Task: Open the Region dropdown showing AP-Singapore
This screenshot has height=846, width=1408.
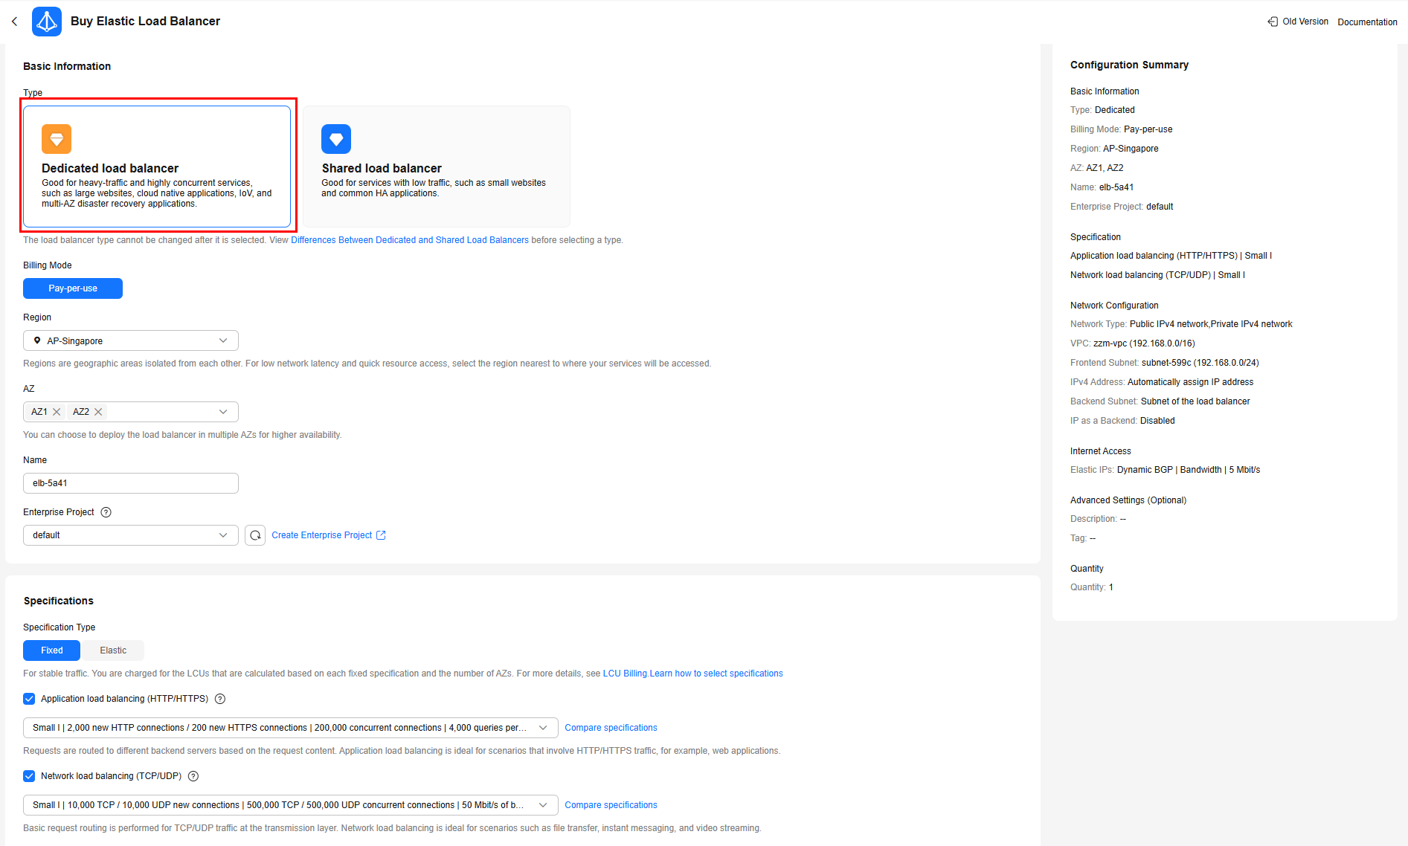Action: pos(131,340)
